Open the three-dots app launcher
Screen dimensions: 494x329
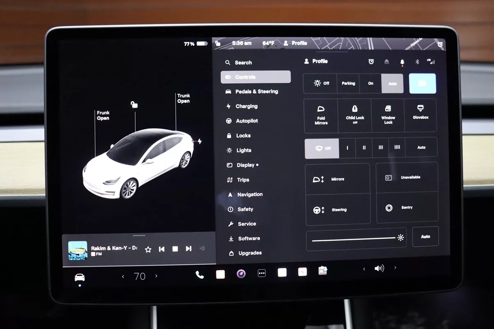pos(262,273)
